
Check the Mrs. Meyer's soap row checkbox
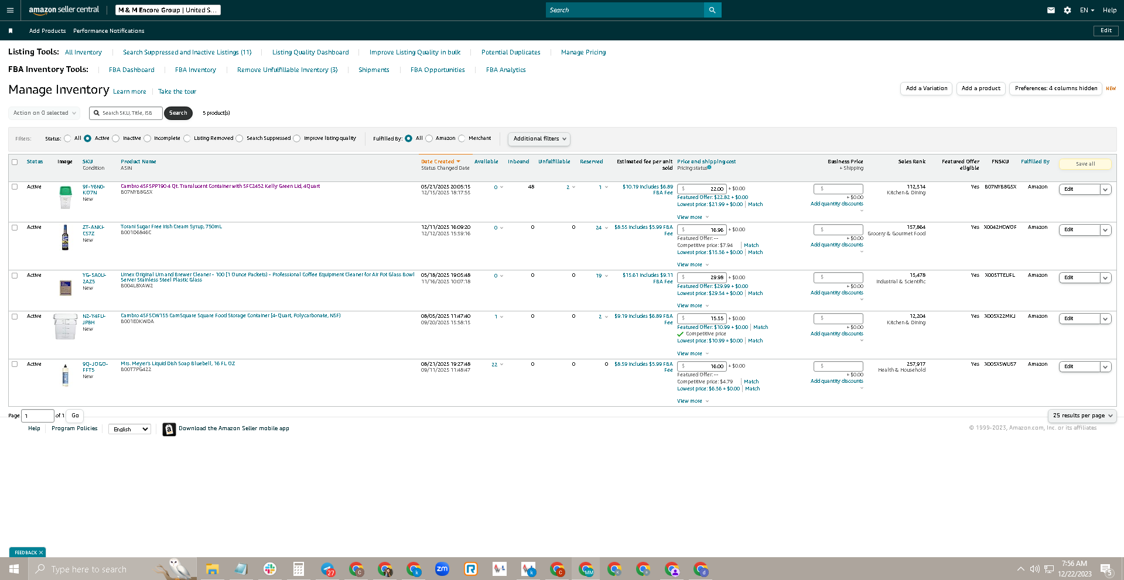tap(15, 364)
